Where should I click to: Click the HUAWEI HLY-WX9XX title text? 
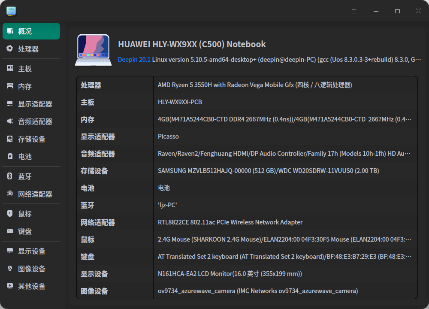click(192, 44)
